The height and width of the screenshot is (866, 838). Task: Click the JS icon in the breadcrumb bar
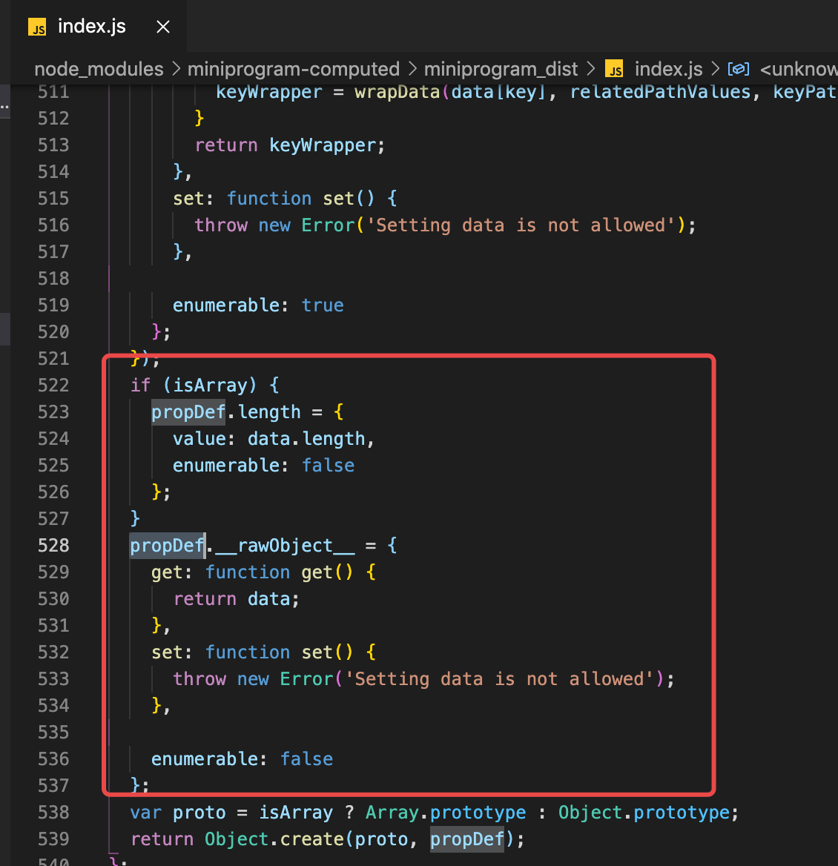(614, 69)
